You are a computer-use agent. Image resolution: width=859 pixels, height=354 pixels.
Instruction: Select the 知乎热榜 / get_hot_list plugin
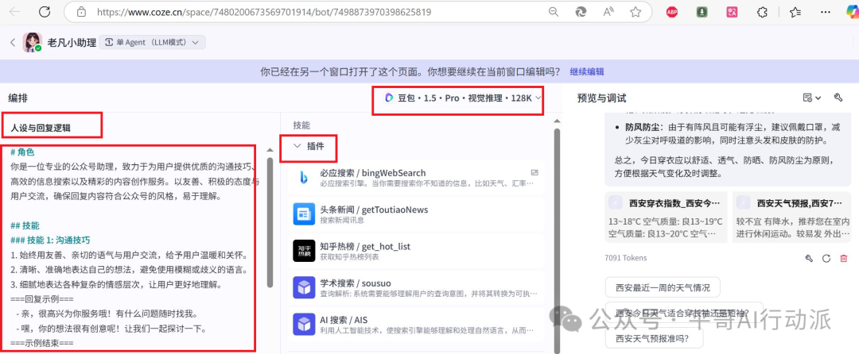(416, 251)
